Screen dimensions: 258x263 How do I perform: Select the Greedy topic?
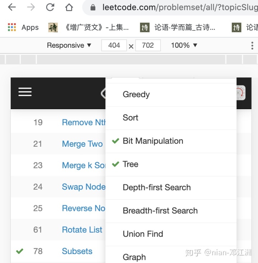(171, 95)
